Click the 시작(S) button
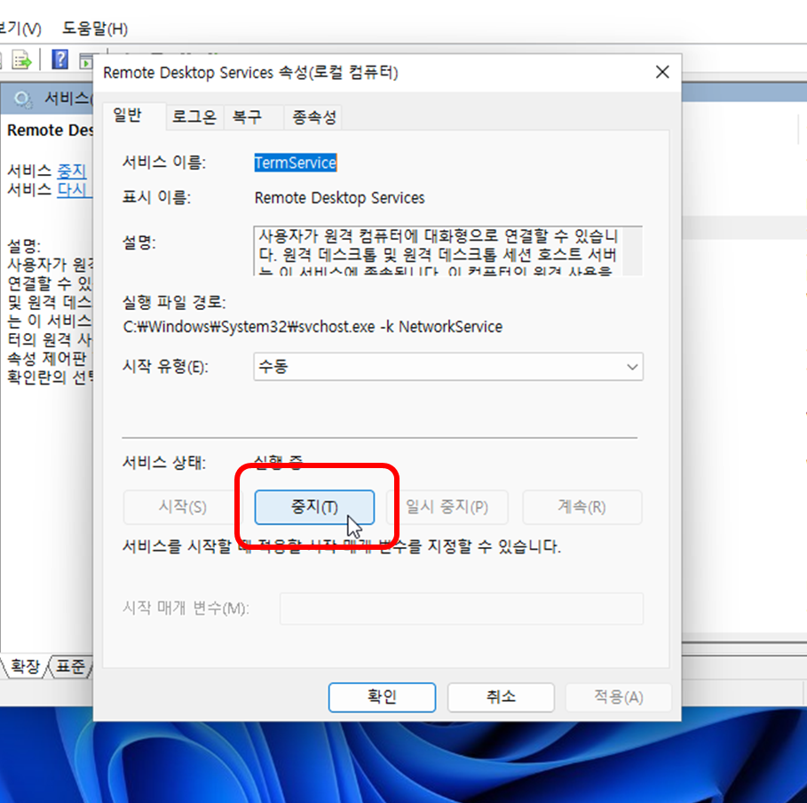 [182, 507]
